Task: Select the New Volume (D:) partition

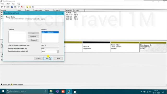Action: (x=153, y=47)
